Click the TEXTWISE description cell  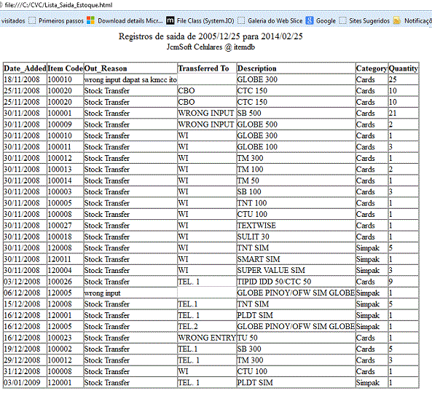coord(296,226)
